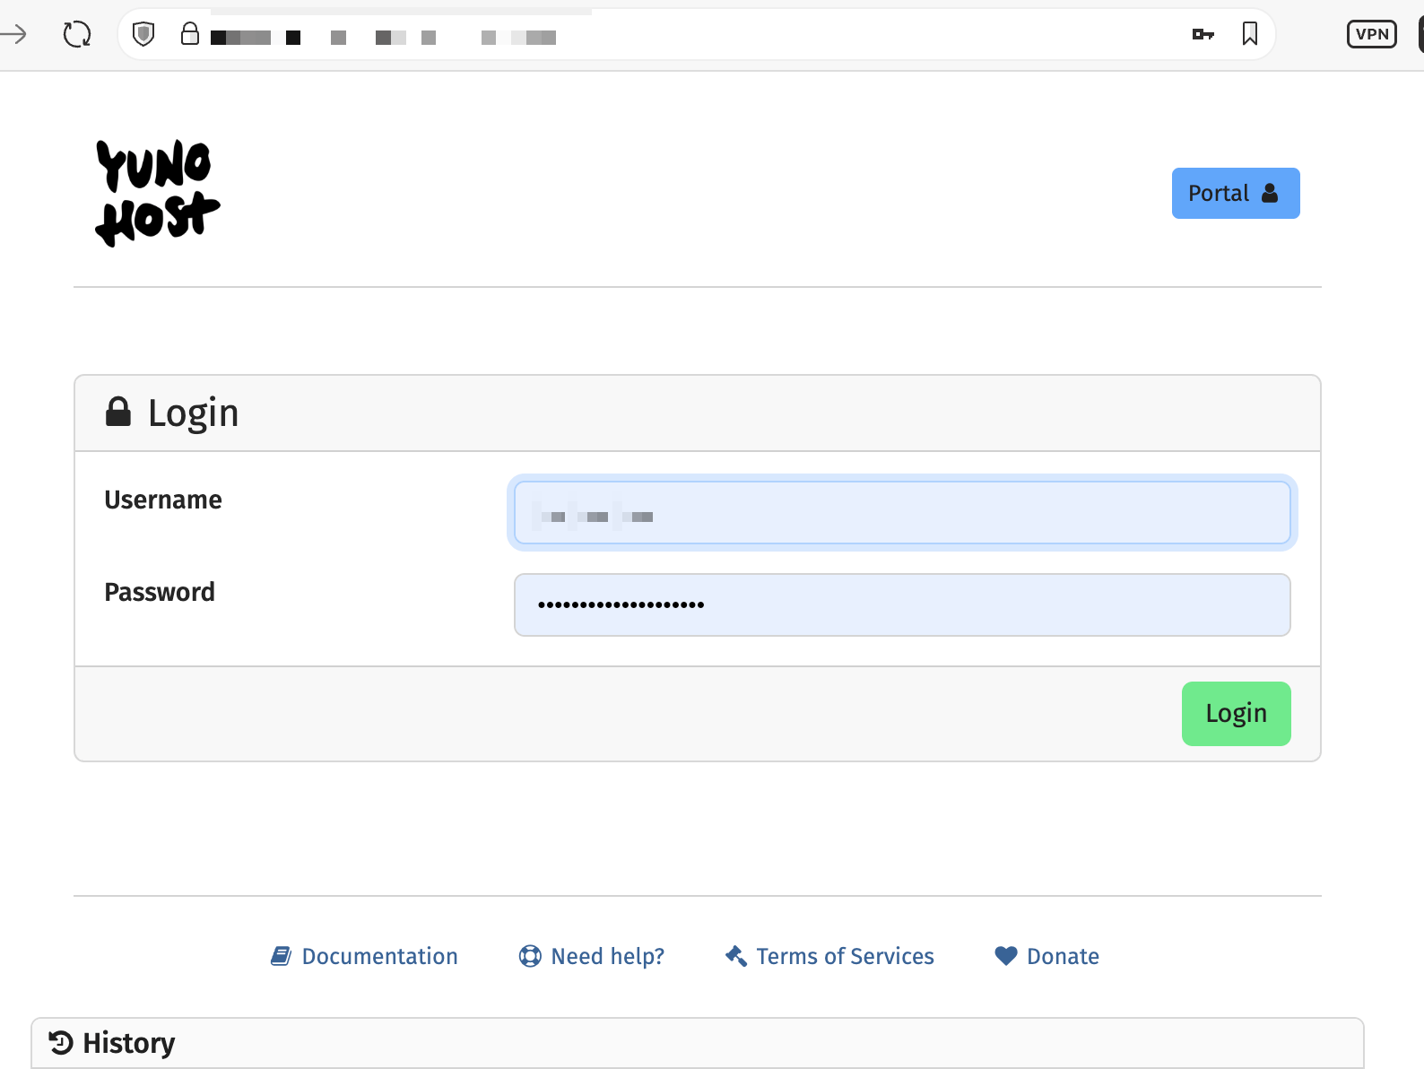Focus the Password input field
Screen dimensions: 1424x1069
902,605
